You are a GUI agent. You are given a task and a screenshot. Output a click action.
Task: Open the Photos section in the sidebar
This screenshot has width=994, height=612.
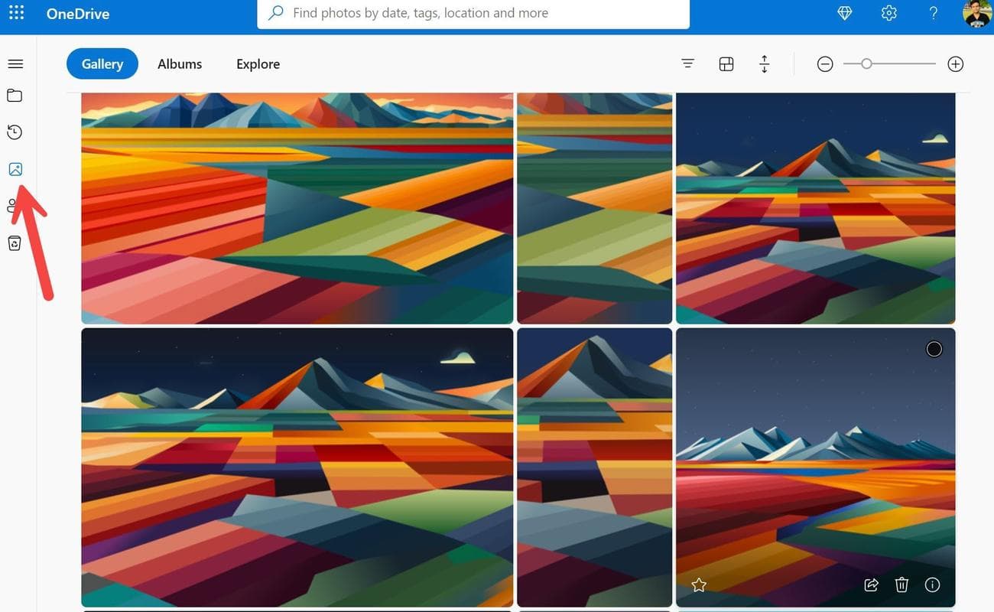click(x=15, y=168)
